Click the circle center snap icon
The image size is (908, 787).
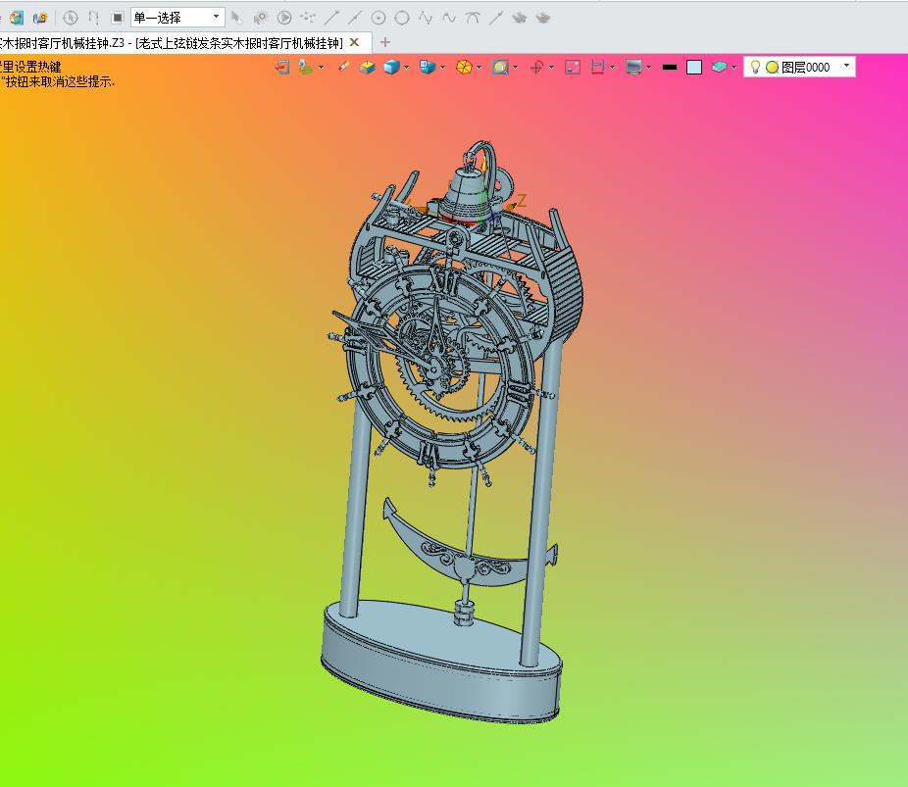[x=378, y=18]
